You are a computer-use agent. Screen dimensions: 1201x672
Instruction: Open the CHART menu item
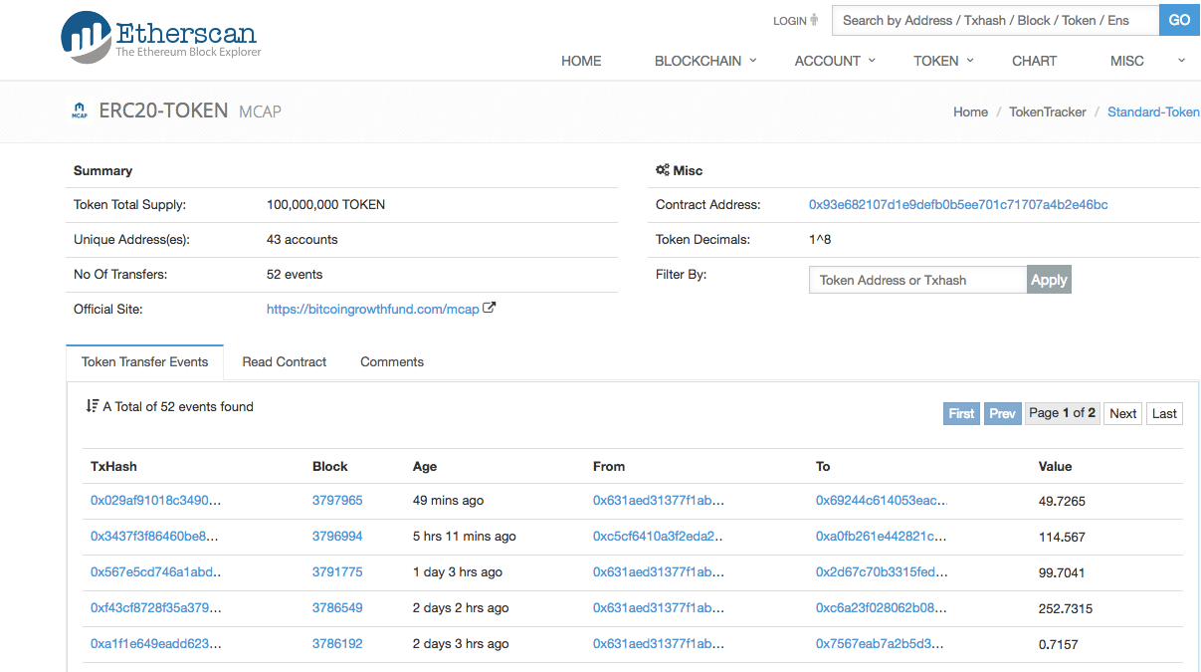click(1035, 61)
